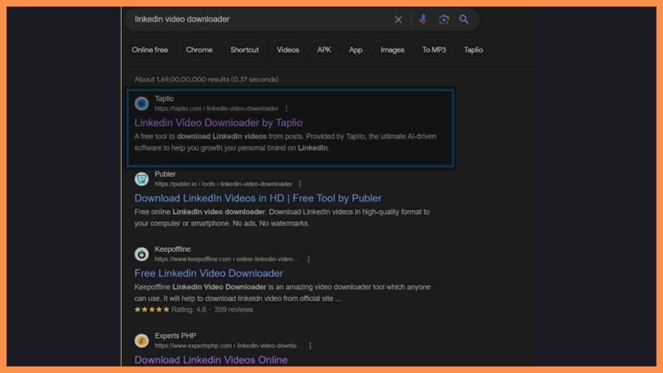Open "Linkedin Video Downloader by Taplio" result

218,122
